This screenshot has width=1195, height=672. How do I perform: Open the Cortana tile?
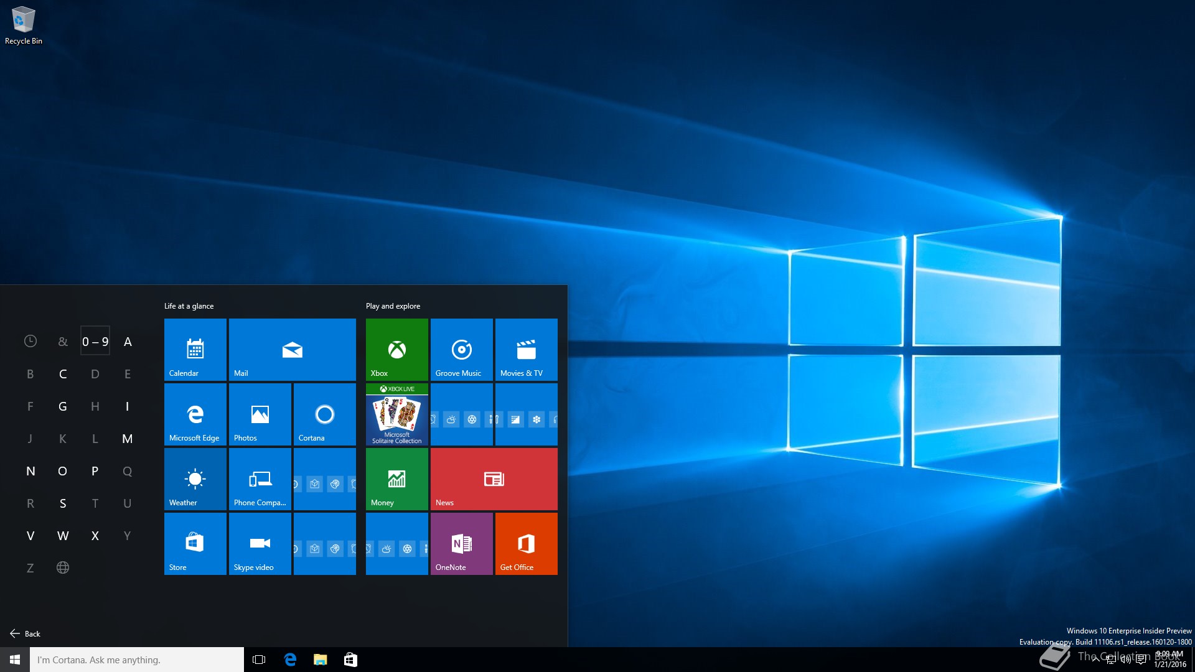(x=324, y=414)
